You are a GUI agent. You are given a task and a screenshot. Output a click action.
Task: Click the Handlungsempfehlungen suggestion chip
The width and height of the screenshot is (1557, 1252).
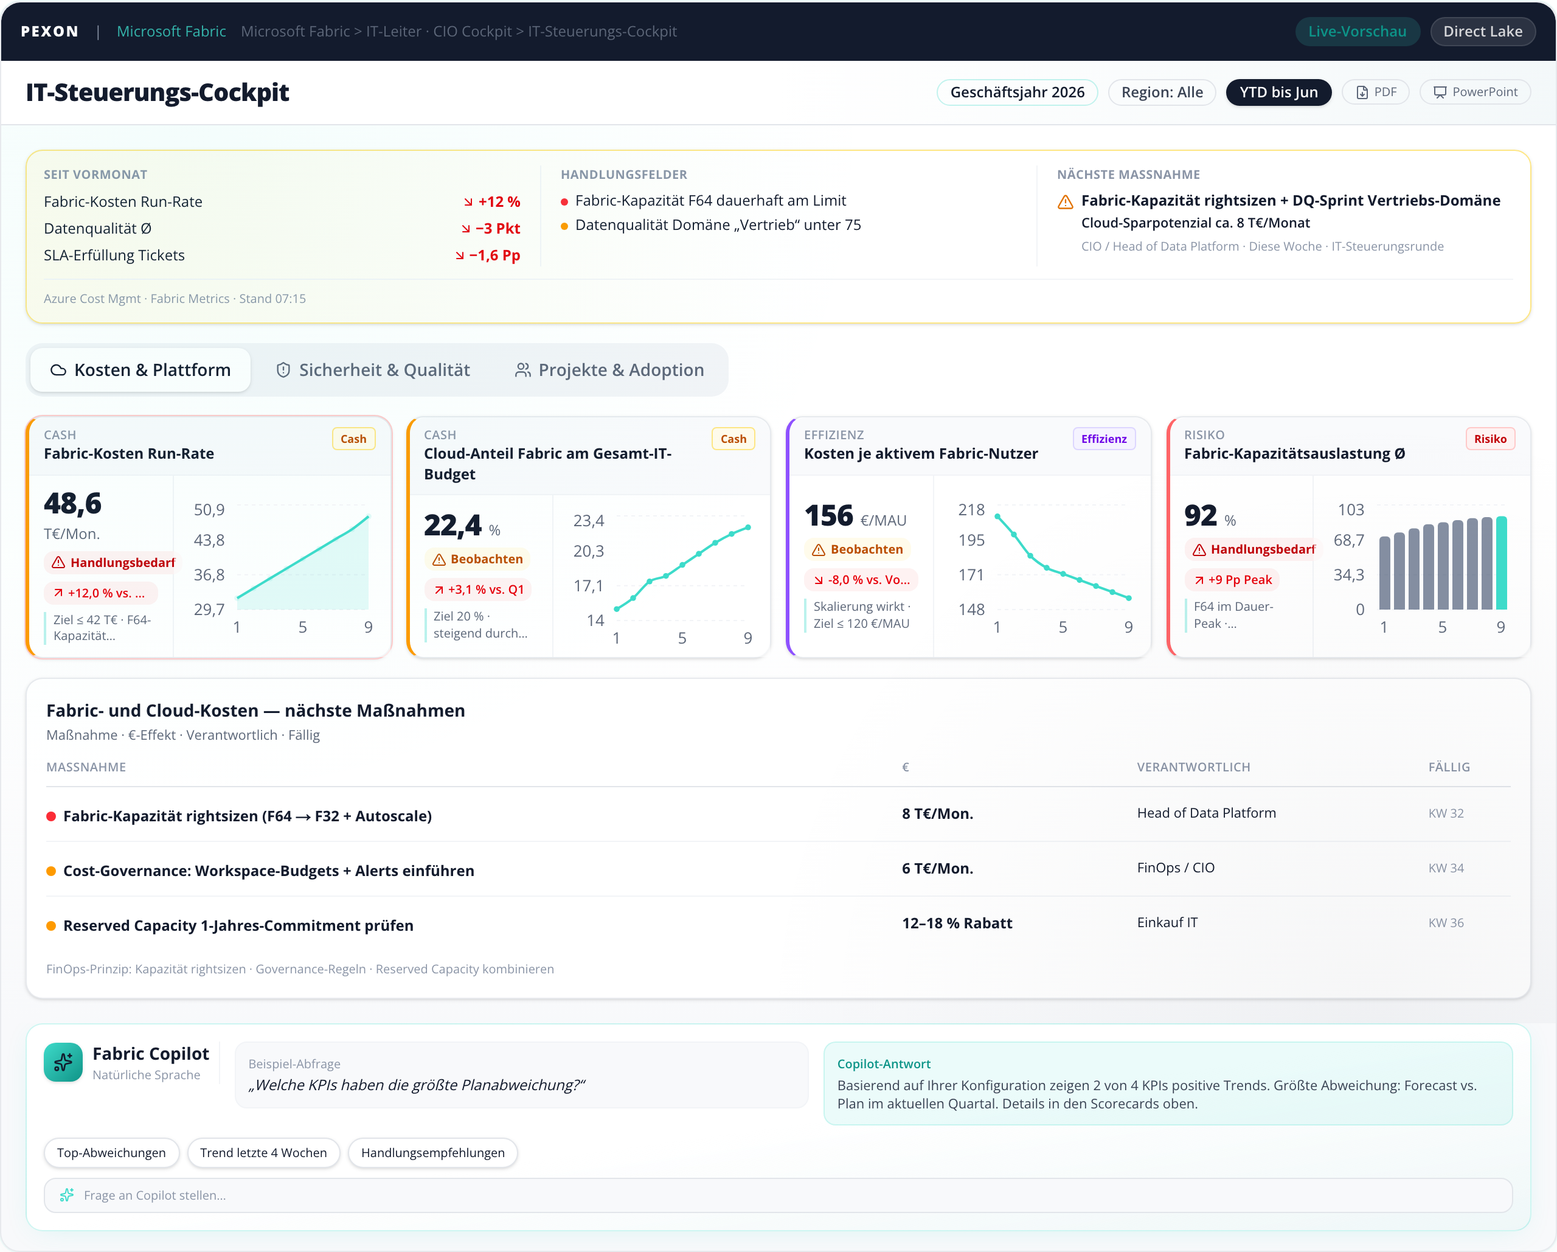432,1152
